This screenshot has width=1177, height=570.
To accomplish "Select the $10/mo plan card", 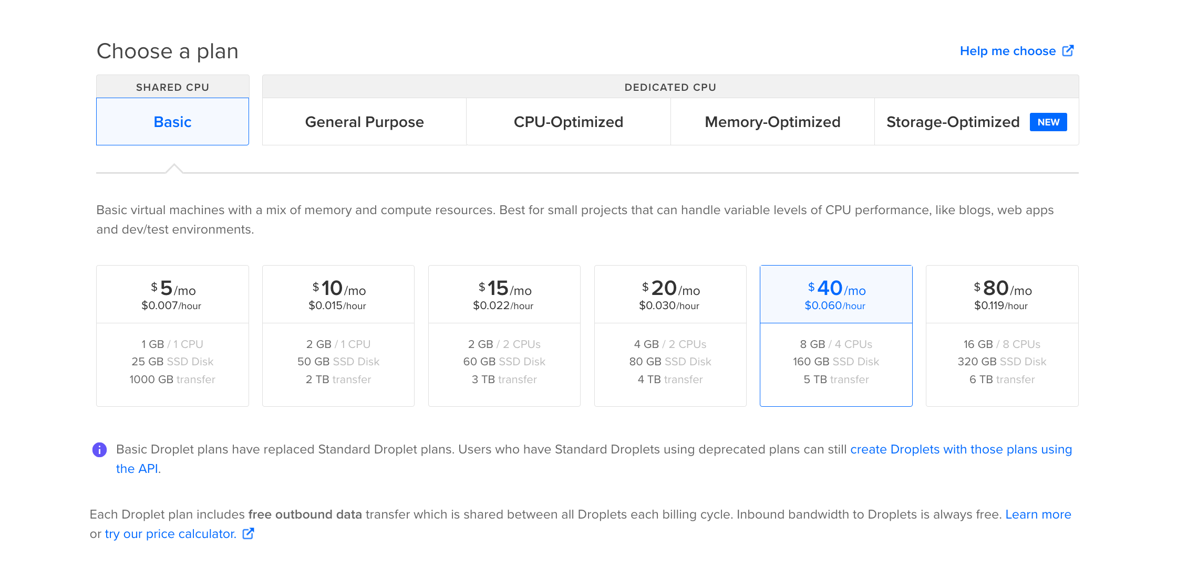I will [x=338, y=336].
